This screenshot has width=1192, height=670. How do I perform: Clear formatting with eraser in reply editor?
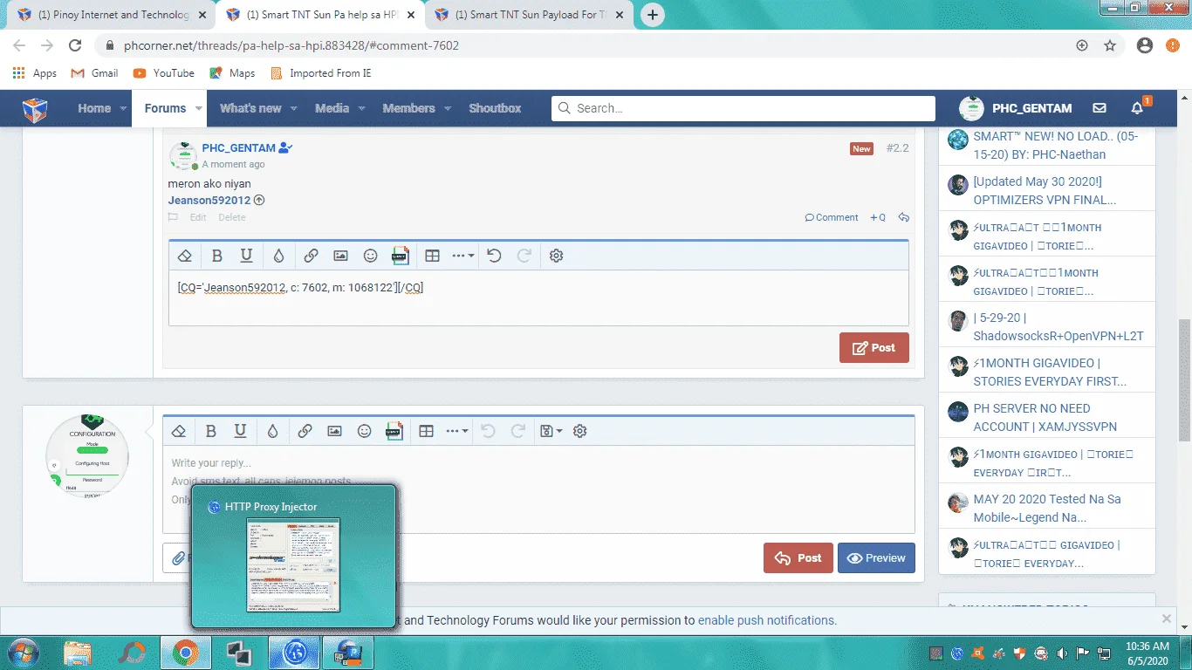click(178, 431)
